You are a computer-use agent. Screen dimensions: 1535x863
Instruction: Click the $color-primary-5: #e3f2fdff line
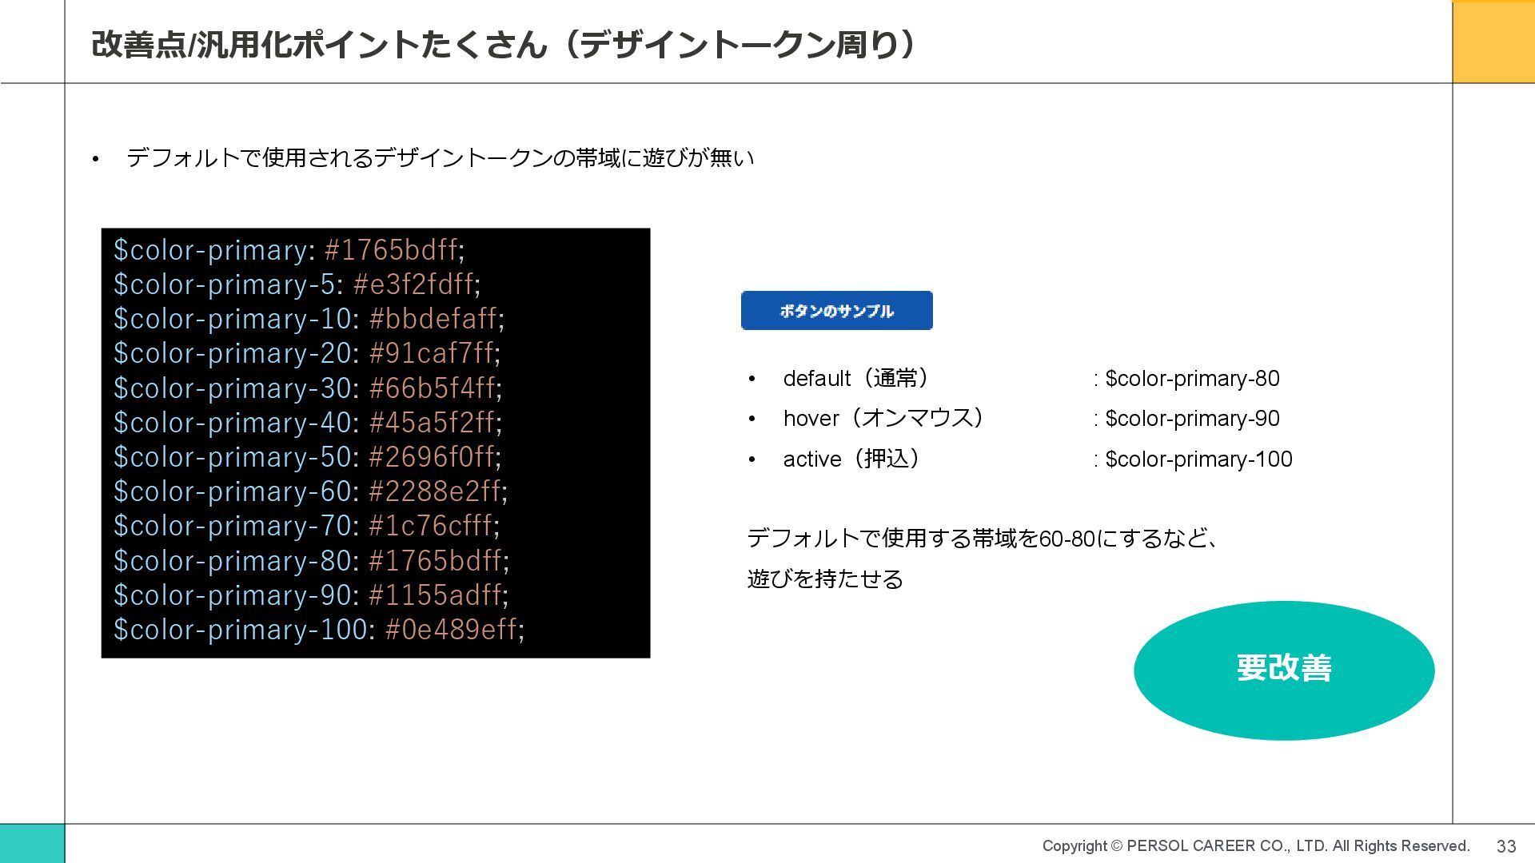[x=297, y=284]
